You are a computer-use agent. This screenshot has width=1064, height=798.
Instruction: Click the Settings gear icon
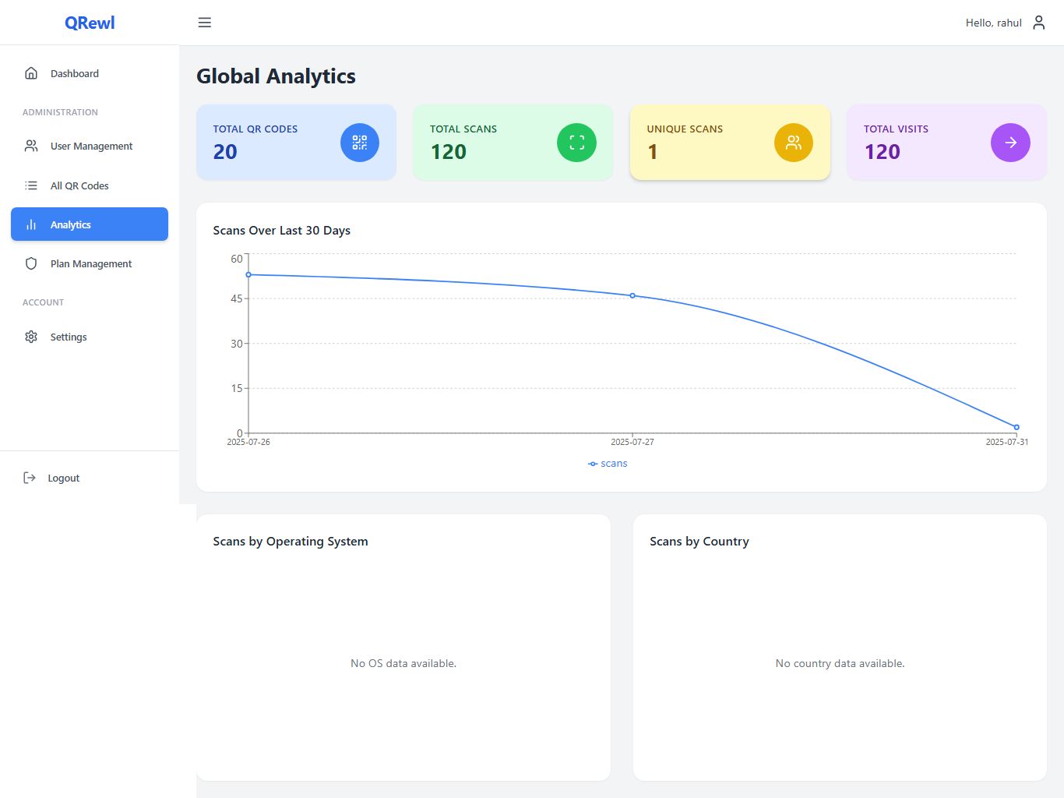coord(31,337)
